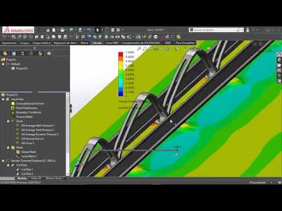Open the Chapa metálica ribbon tab
Screen dimensions: 282x211
coord(41,43)
